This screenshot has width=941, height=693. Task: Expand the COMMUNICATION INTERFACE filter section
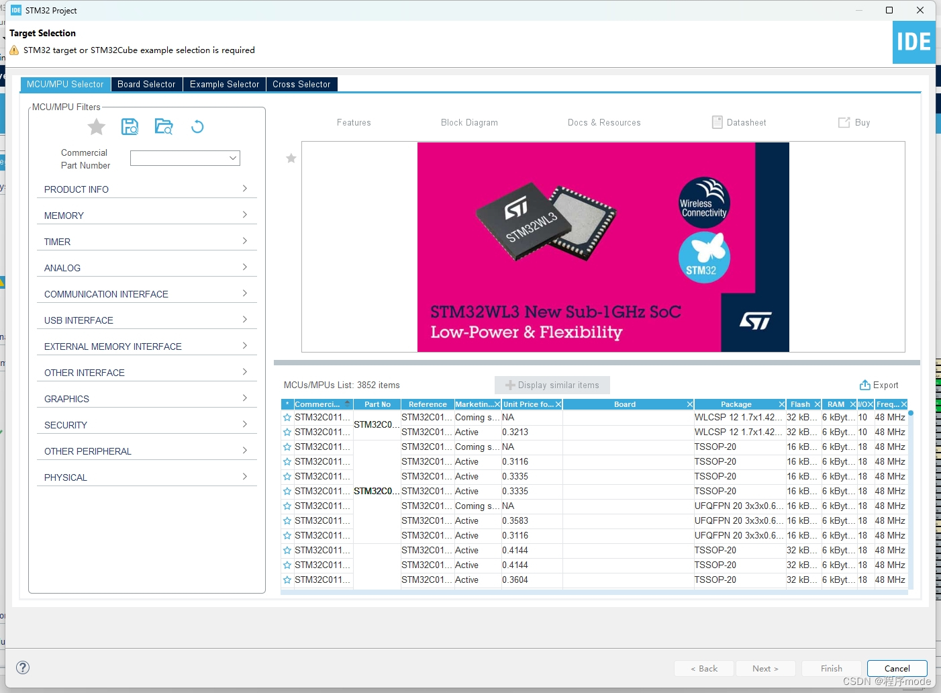tap(147, 294)
